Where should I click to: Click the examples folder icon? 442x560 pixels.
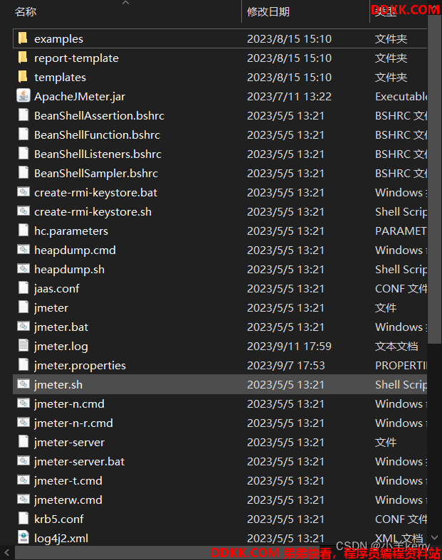(x=23, y=38)
